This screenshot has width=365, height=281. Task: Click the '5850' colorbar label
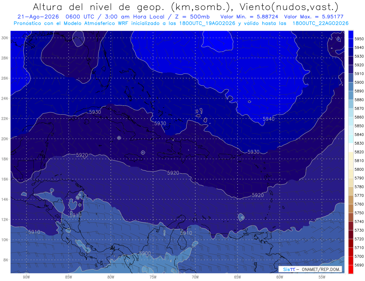point(359,126)
